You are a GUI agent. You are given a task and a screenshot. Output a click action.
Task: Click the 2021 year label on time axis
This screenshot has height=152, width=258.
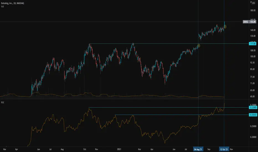pos(119,149)
